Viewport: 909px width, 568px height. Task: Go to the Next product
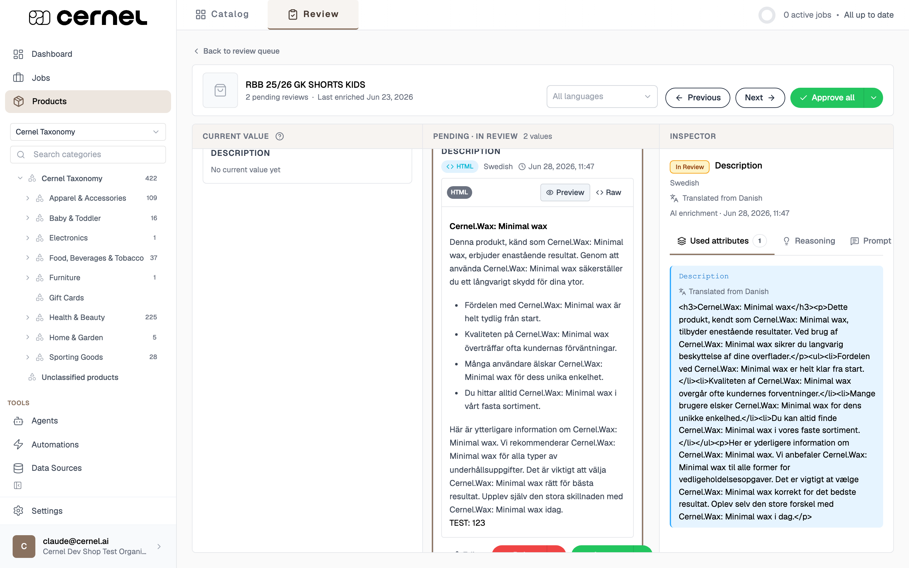pyautogui.click(x=760, y=98)
